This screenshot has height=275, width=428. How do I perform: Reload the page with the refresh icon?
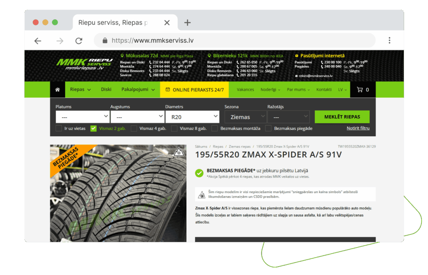coord(79,41)
